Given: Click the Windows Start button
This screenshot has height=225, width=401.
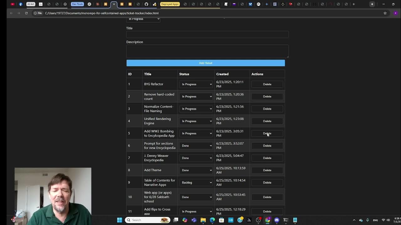Looking at the screenshot, I should [x=119, y=220].
